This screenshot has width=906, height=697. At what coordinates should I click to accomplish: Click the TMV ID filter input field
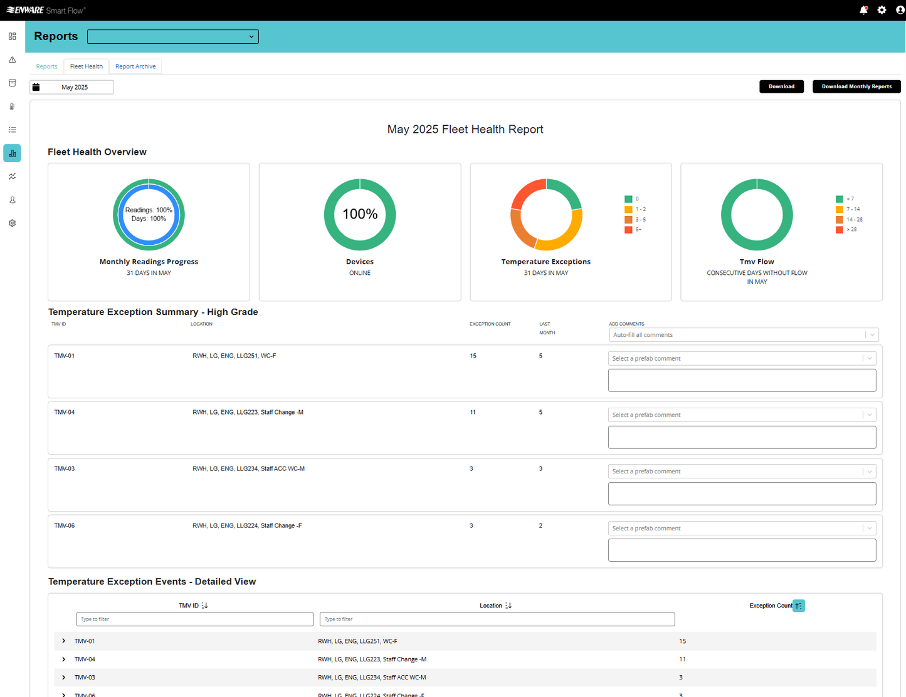[194, 619]
